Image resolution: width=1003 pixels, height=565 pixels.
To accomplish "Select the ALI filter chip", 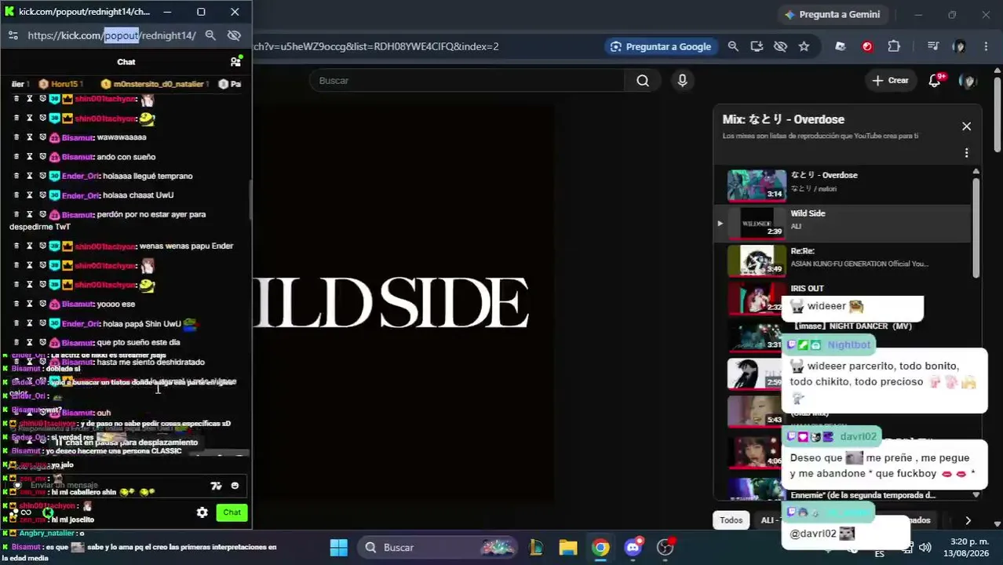I will (767, 519).
